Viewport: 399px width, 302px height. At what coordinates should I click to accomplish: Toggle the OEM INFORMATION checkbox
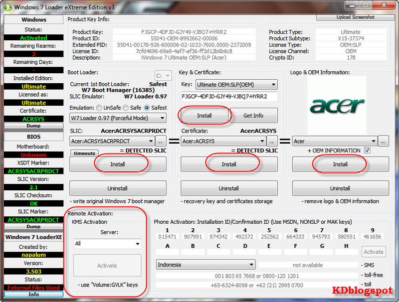click(x=367, y=151)
